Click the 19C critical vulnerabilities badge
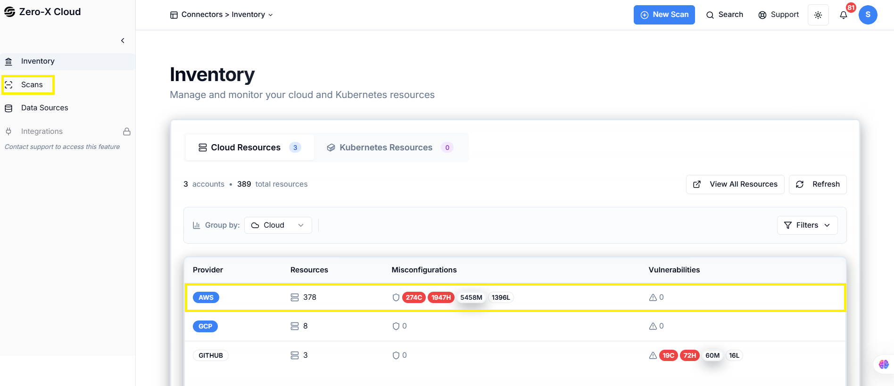 pyautogui.click(x=669, y=355)
